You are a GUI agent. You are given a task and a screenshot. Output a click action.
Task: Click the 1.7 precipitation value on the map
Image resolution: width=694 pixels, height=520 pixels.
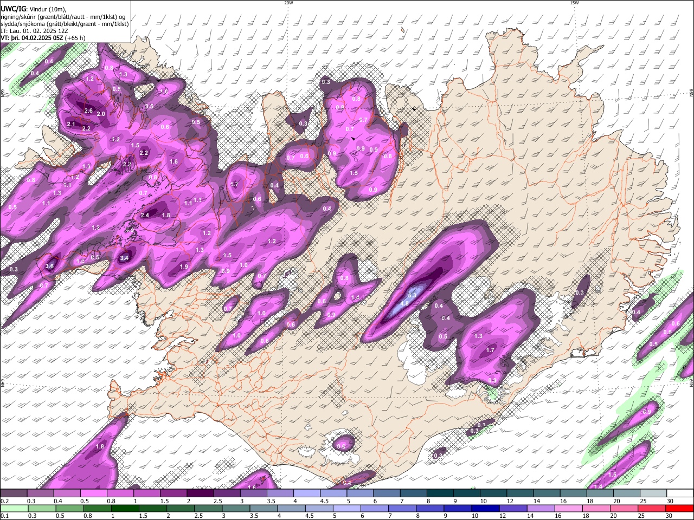[x=490, y=350]
